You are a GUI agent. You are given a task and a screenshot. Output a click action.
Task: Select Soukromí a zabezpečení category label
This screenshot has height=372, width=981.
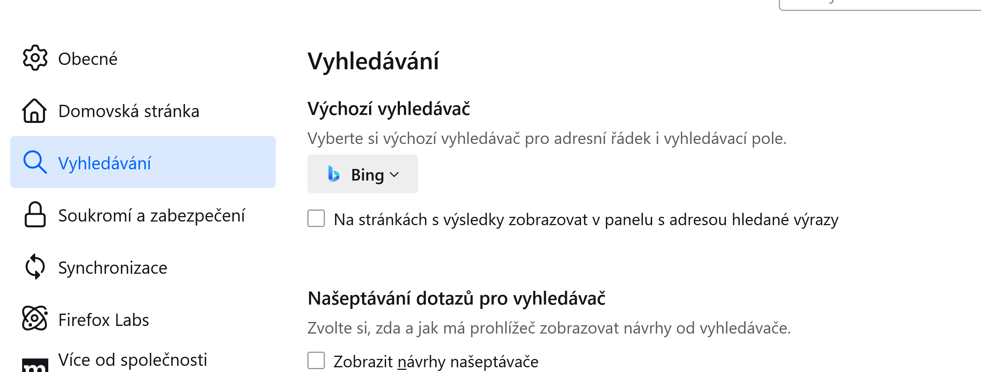[x=152, y=216]
